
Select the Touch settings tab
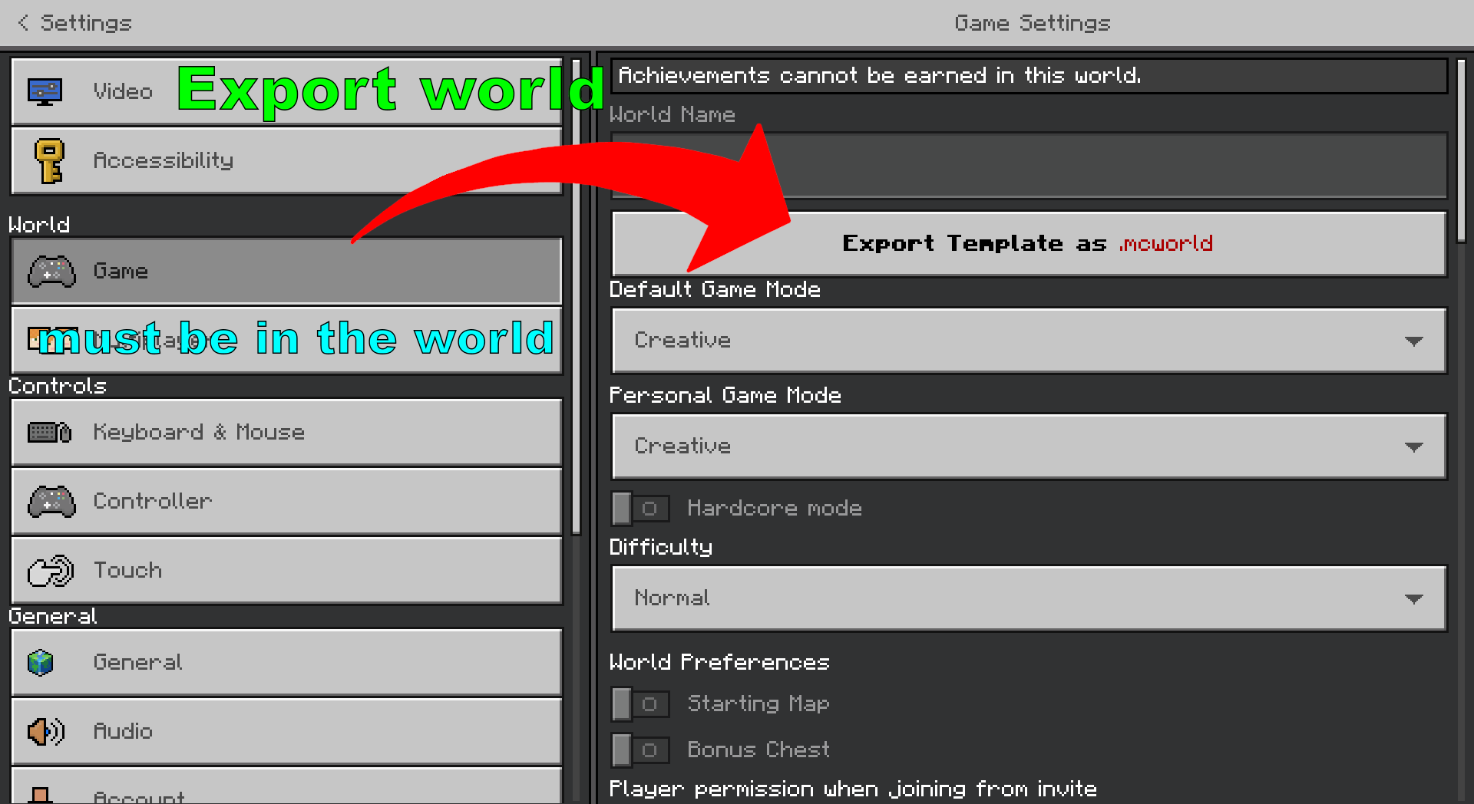coord(287,571)
